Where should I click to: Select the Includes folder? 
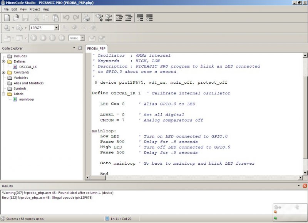20,56
